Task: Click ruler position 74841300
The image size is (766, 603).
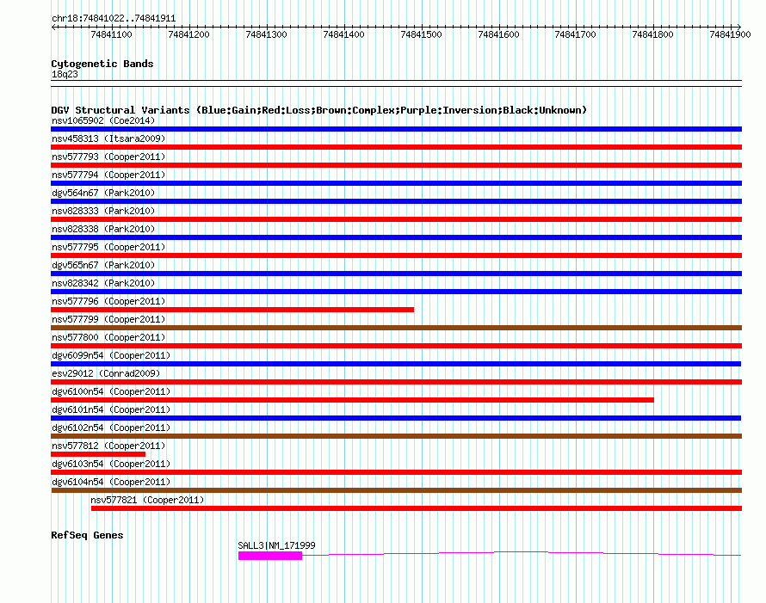Action: click(266, 34)
